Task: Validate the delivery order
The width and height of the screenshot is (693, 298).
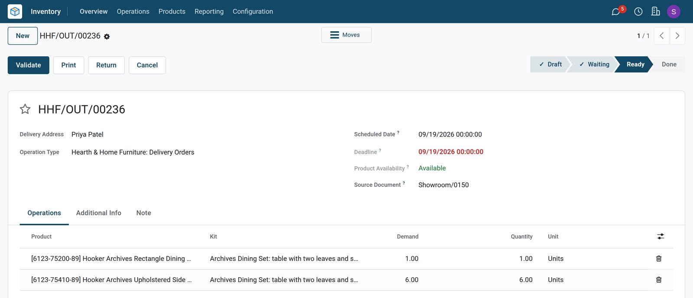Action: pos(29,65)
